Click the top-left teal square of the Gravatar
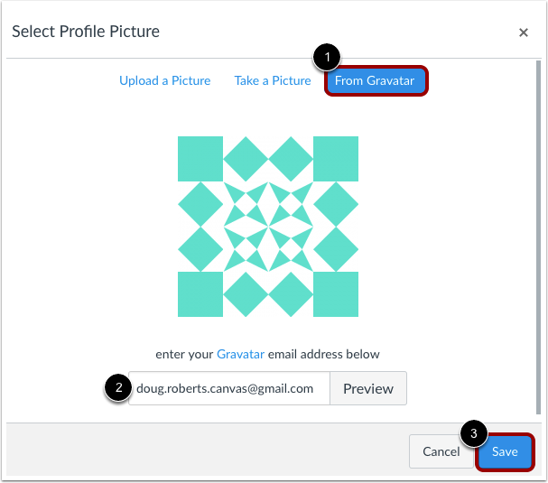This screenshot has width=548, height=483. click(x=200, y=159)
